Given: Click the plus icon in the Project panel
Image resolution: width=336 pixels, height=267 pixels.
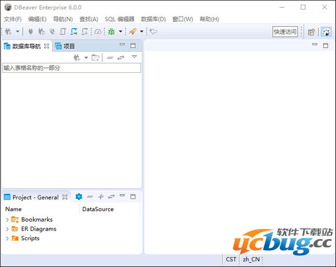Looking at the screenshot, I should click(101, 196).
